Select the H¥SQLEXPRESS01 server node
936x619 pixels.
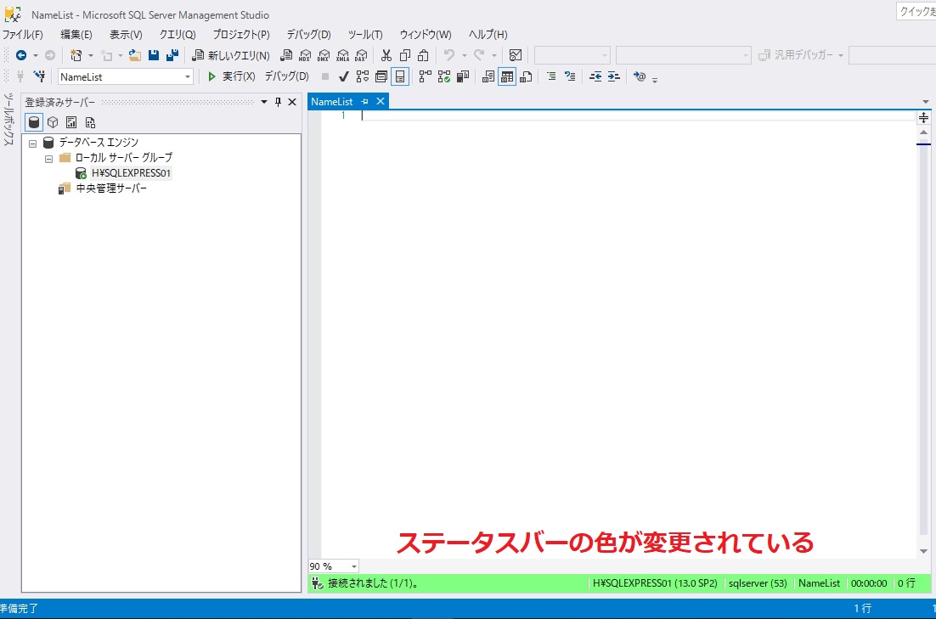[x=132, y=173]
